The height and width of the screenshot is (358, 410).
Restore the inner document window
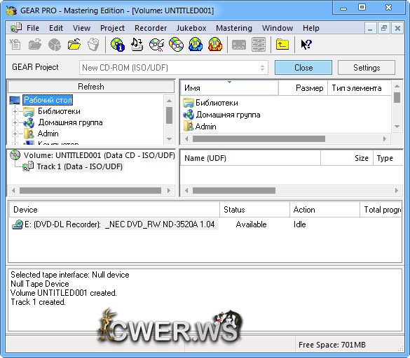click(x=384, y=28)
